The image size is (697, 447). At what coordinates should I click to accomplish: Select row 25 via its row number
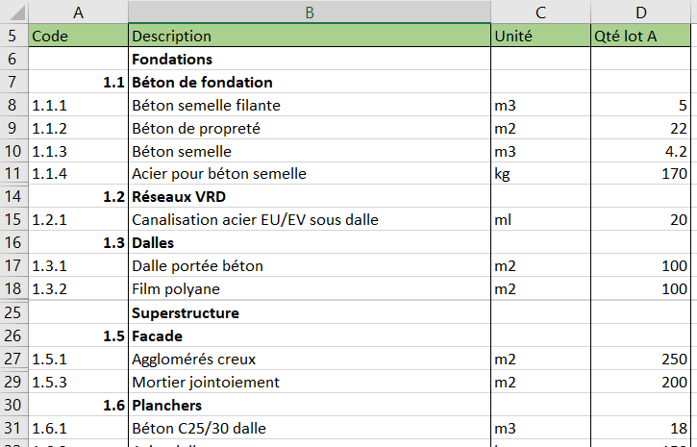pos(13,312)
